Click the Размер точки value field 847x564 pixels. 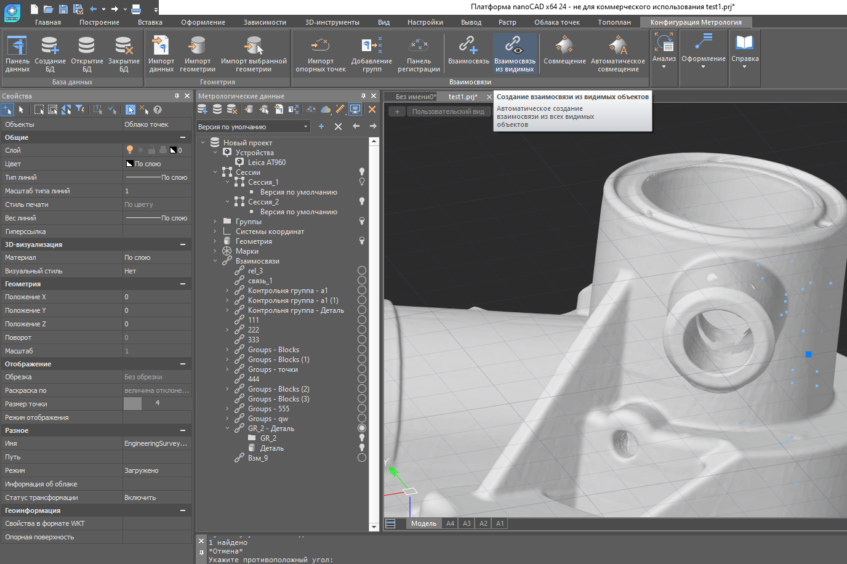[158, 403]
